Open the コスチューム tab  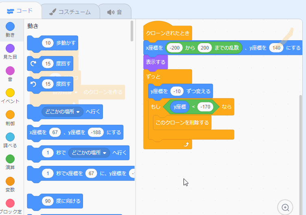point(70,12)
